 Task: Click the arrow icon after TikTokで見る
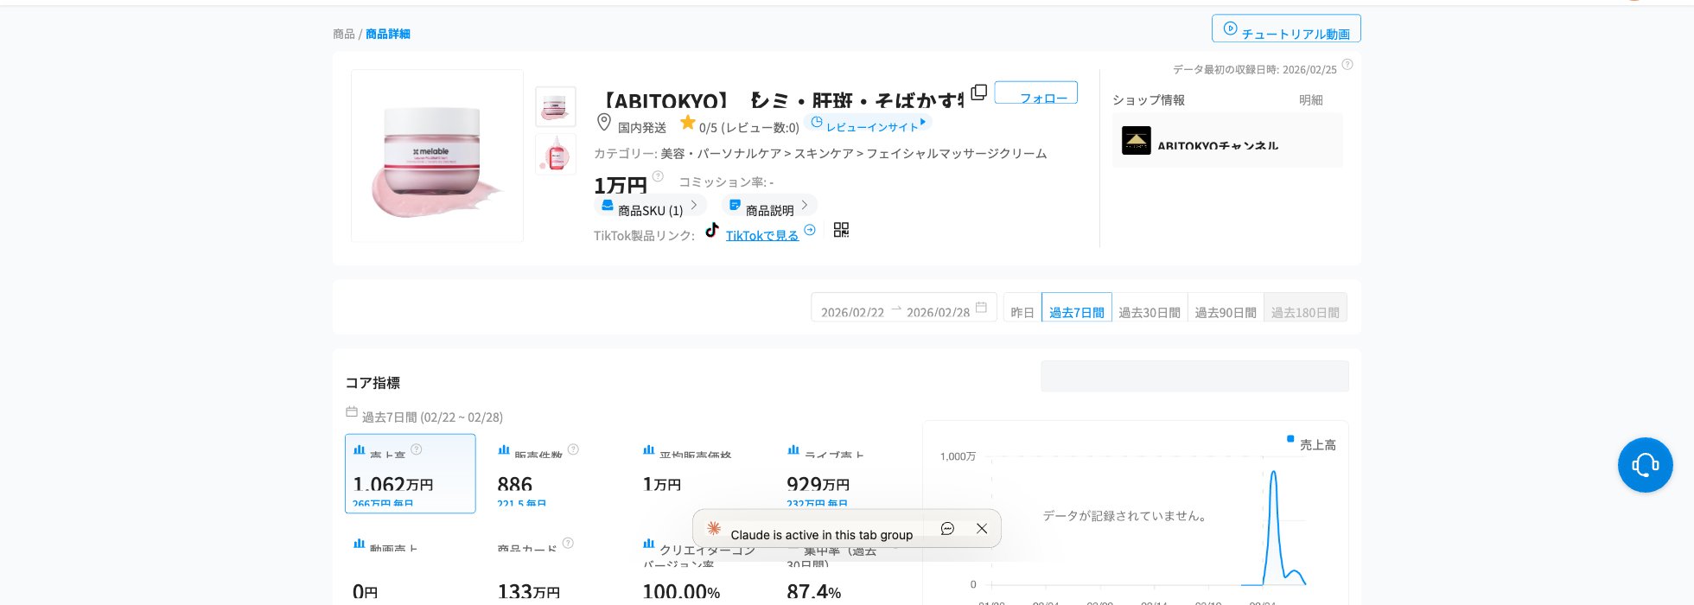pos(810,230)
